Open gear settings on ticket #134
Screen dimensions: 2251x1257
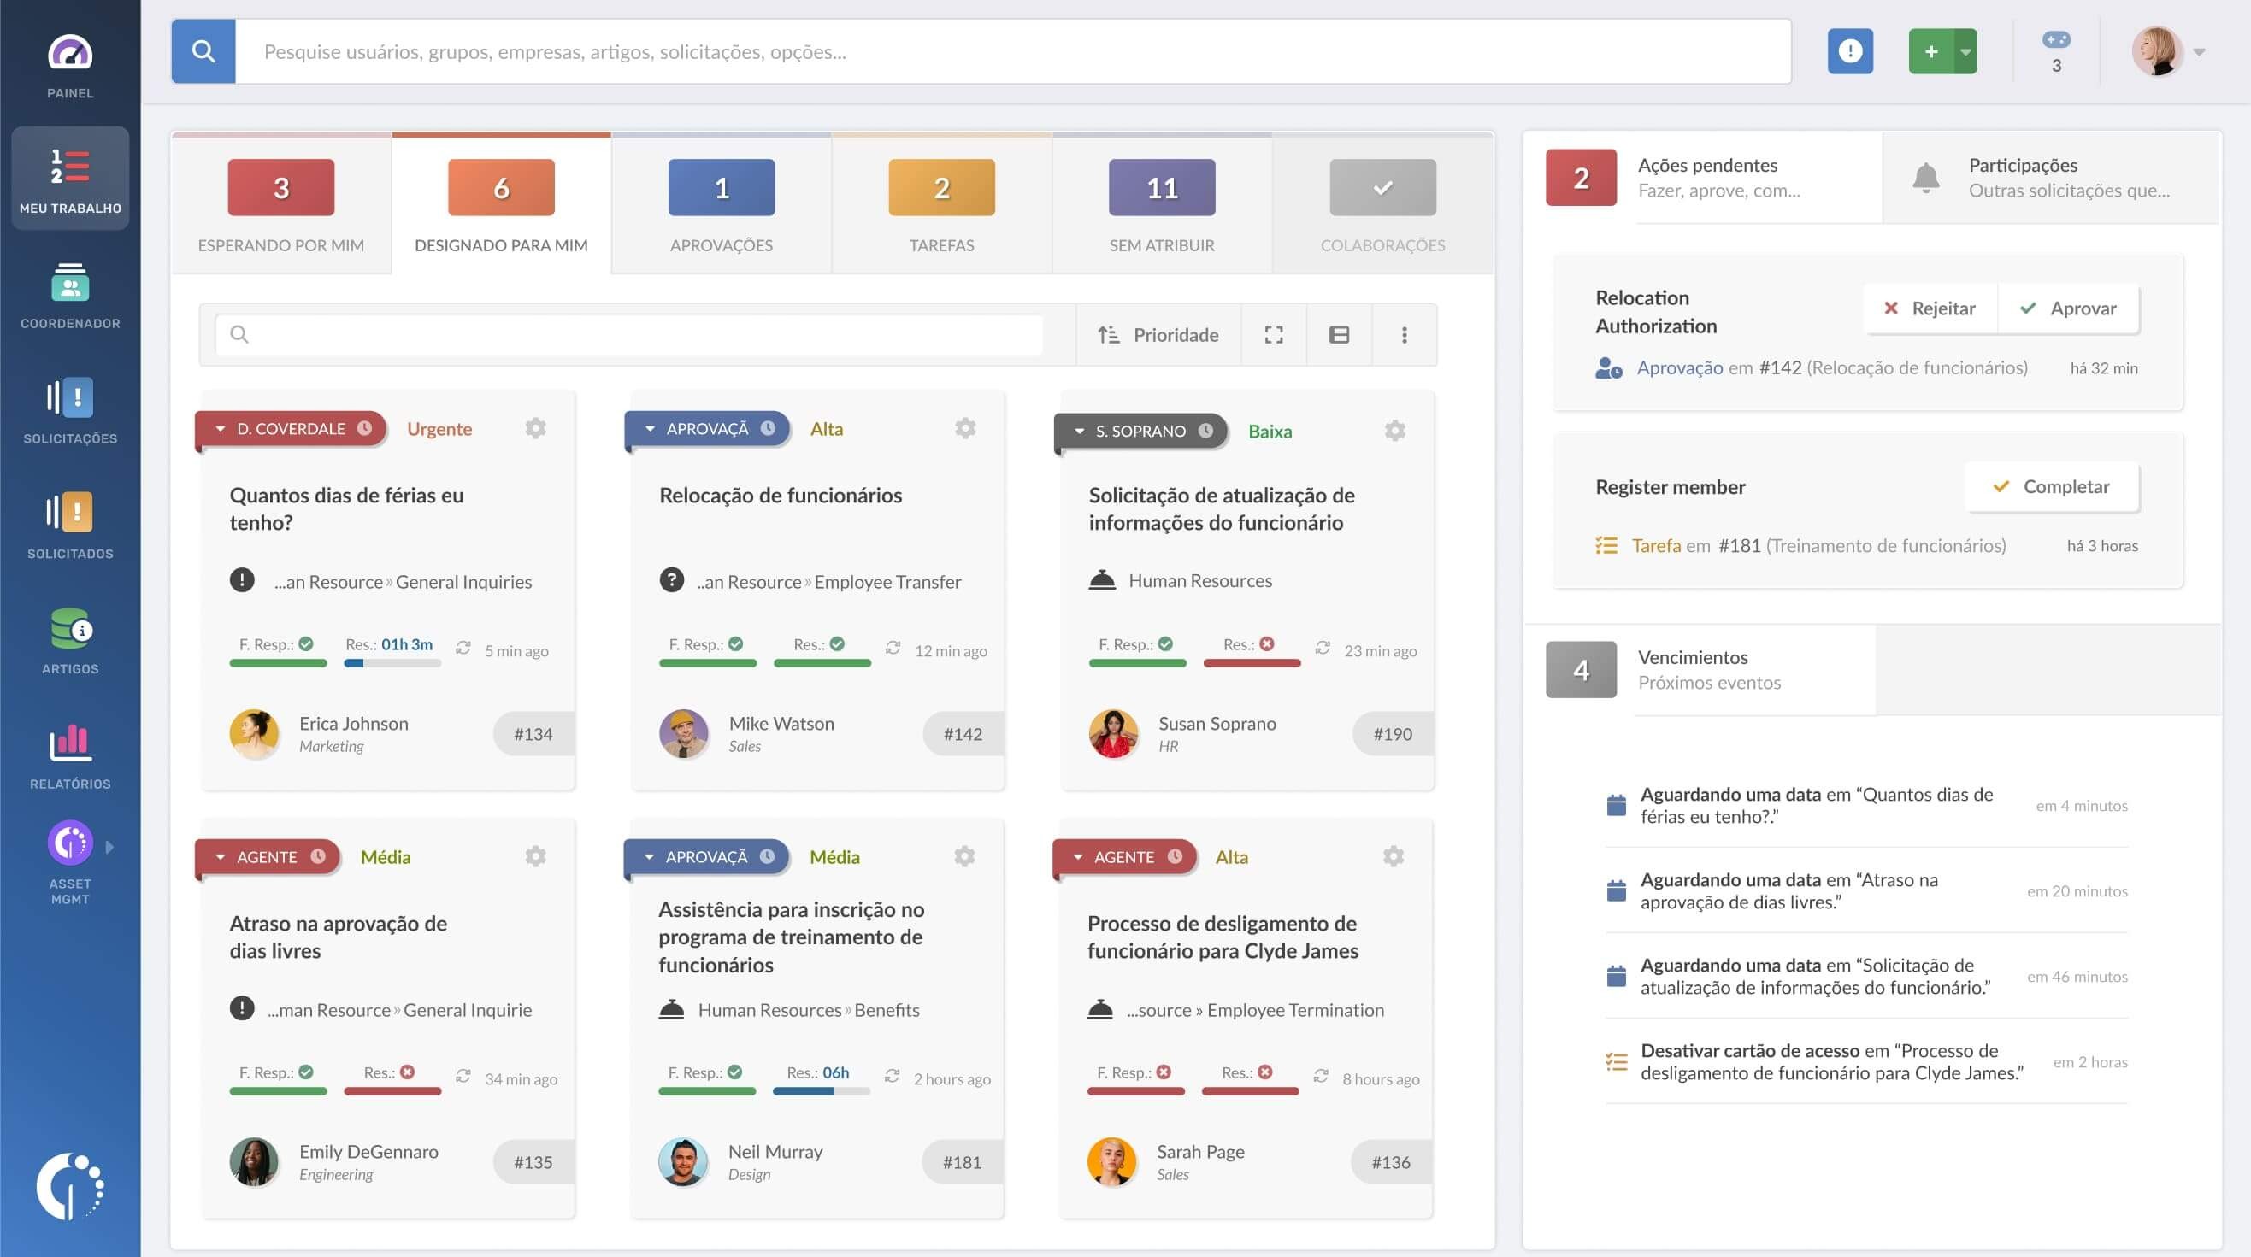(x=535, y=428)
